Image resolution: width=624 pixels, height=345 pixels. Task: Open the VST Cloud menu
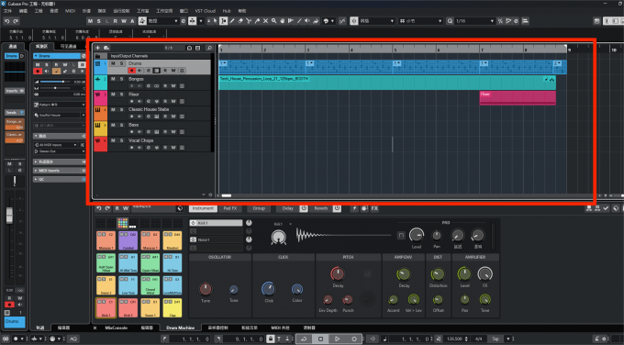205,11
